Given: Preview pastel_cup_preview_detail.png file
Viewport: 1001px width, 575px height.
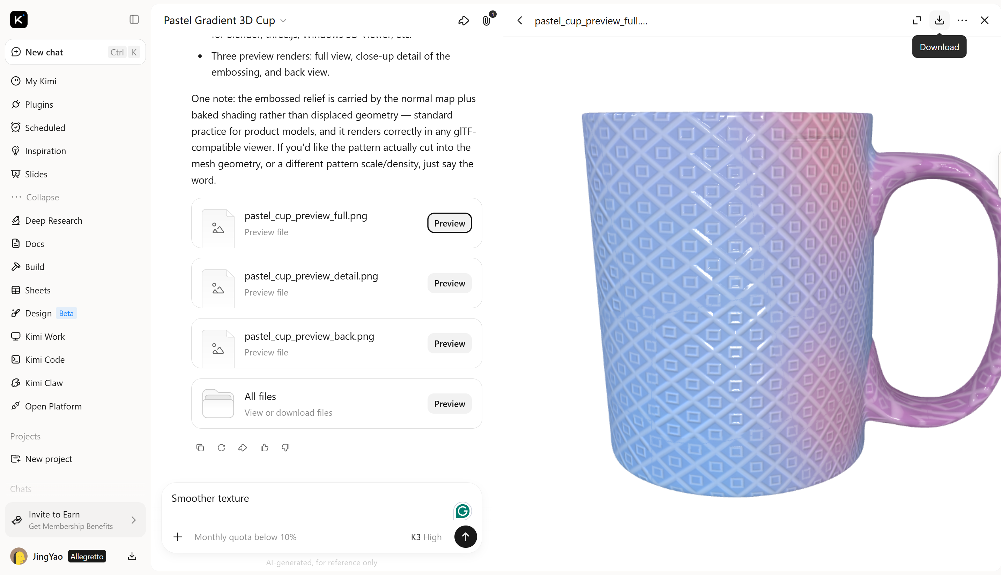Looking at the screenshot, I should tap(450, 283).
